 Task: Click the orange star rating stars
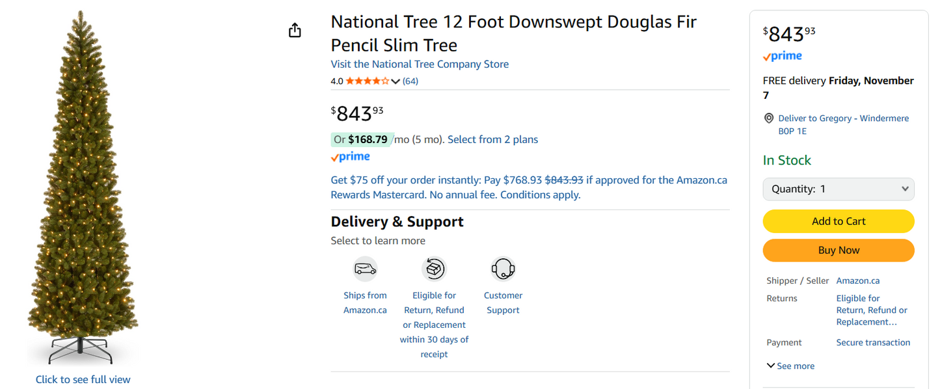[366, 81]
